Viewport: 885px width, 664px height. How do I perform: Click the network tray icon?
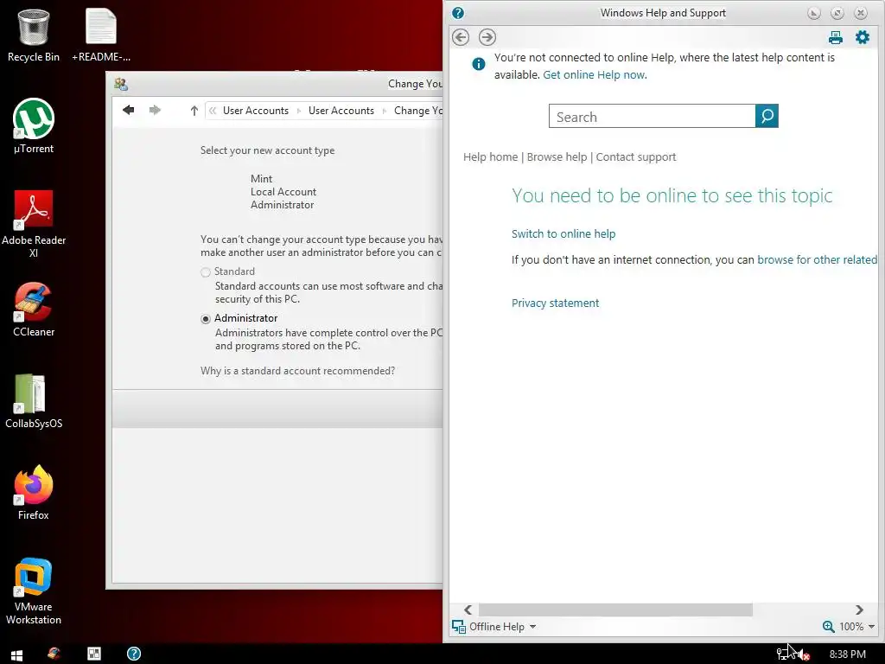pos(783,654)
